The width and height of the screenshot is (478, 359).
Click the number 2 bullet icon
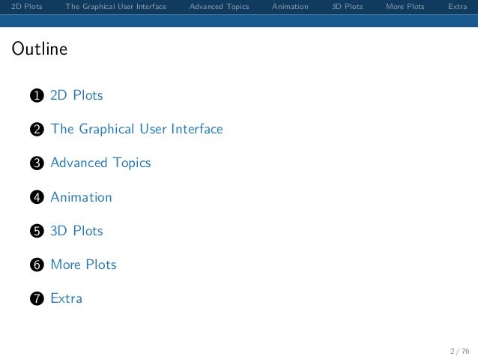pyautogui.click(x=37, y=130)
